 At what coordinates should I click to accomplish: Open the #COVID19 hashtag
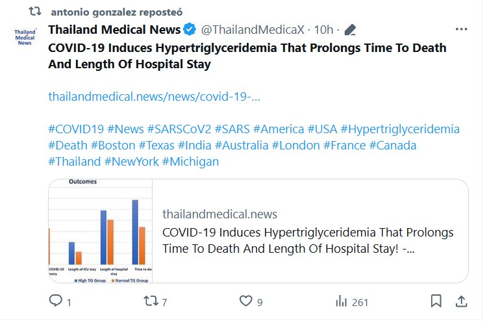click(x=76, y=129)
